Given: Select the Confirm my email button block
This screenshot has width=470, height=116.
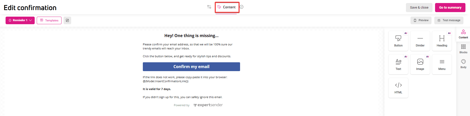Looking at the screenshot, I should point(191,67).
